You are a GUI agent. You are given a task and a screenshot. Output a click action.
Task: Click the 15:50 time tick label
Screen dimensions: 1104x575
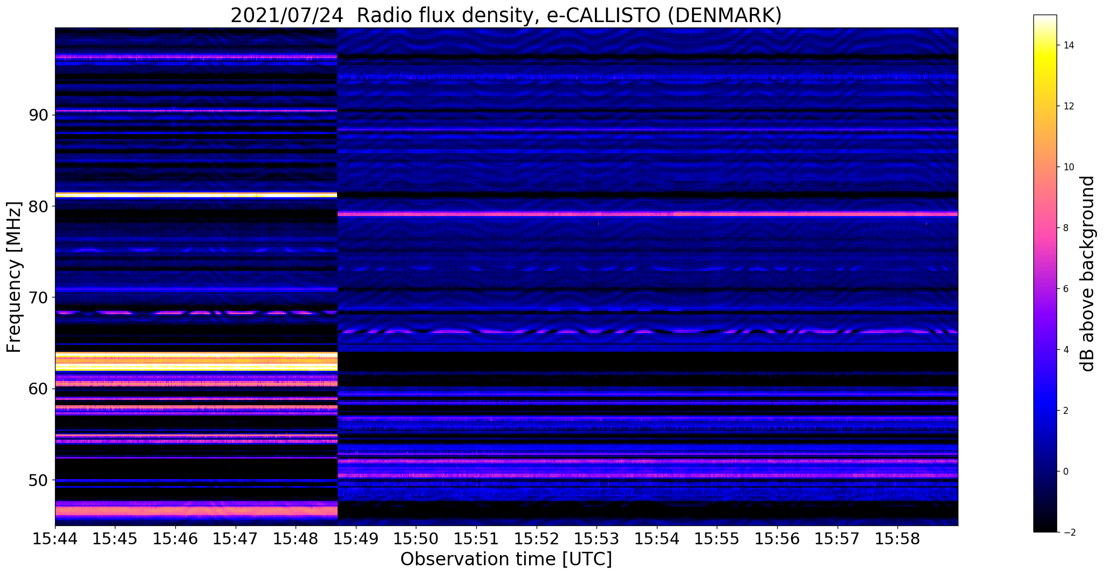pos(416,539)
